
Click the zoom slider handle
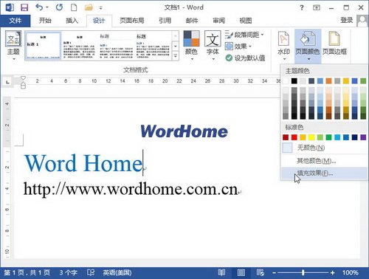(303, 272)
